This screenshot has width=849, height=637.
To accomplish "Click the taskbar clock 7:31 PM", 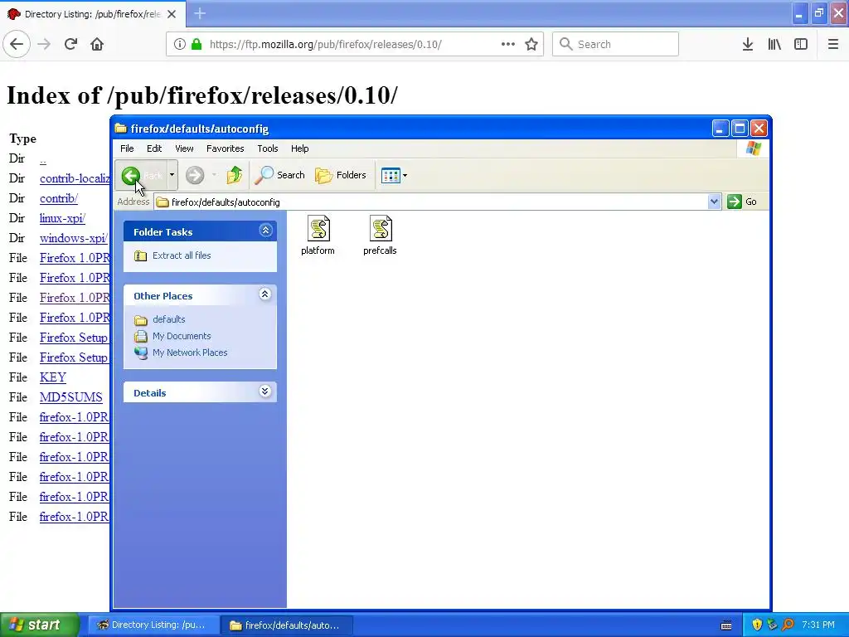I will tap(818, 625).
